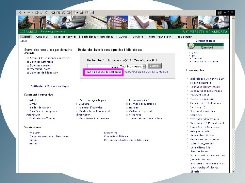Open 'Recommandez un achat' quick link
This screenshot has height=183, width=245.
205,139
